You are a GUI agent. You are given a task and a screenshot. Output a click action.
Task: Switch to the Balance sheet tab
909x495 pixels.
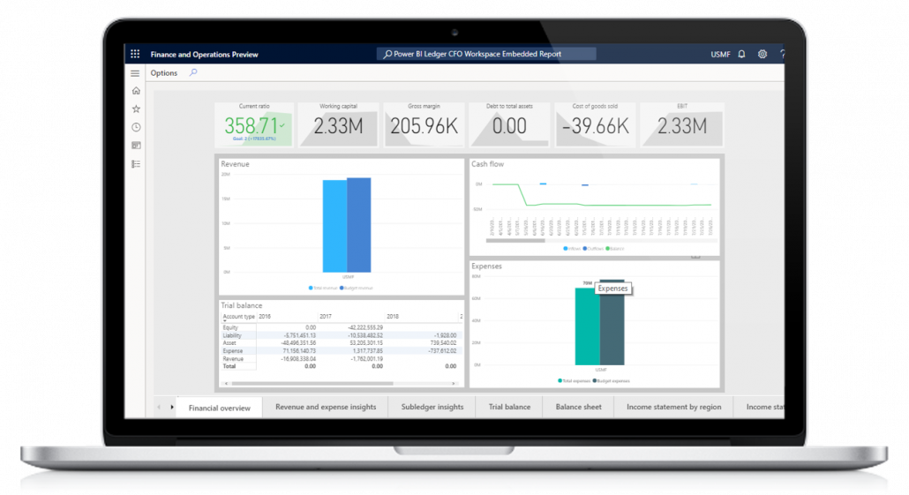click(x=579, y=407)
